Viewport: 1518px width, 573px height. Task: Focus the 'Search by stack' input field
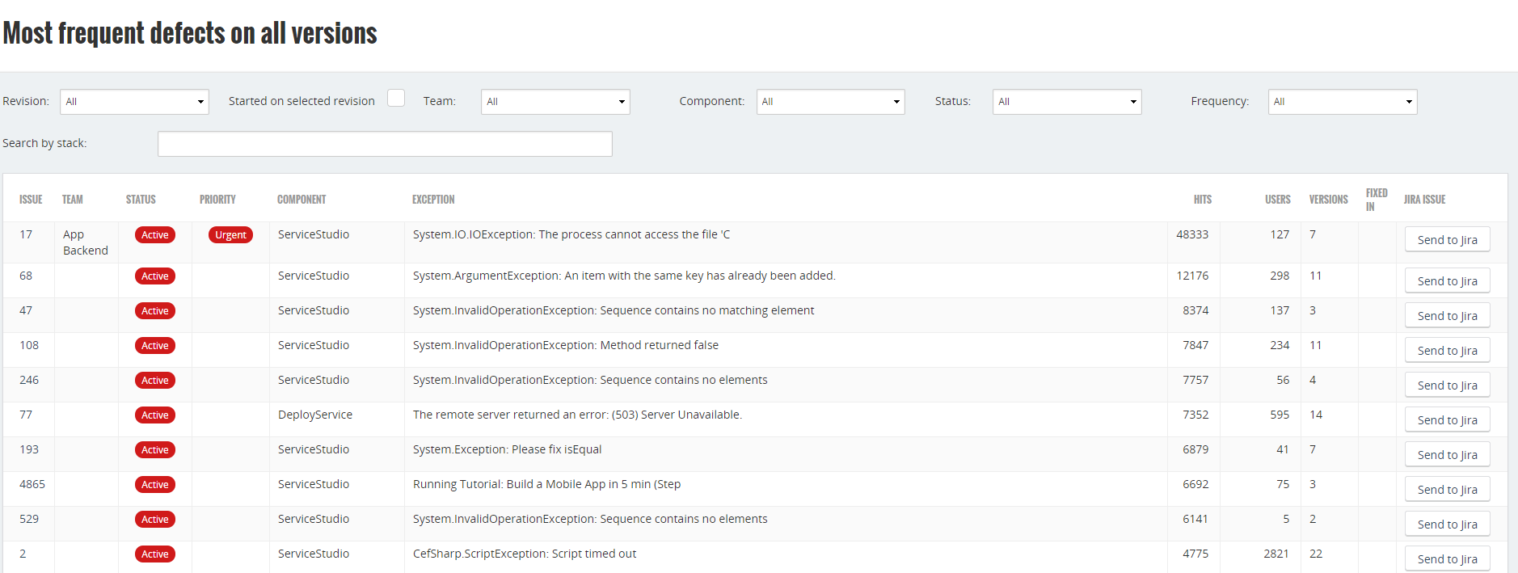coord(385,144)
